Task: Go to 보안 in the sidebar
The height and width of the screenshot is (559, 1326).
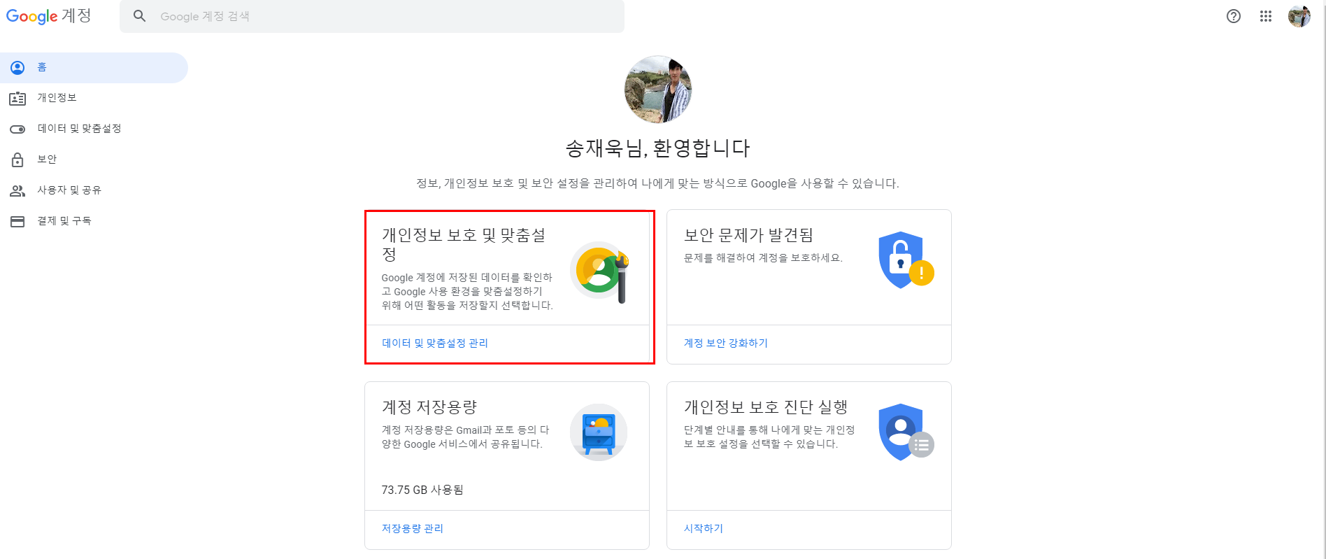Action: pyautogui.click(x=94, y=160)
